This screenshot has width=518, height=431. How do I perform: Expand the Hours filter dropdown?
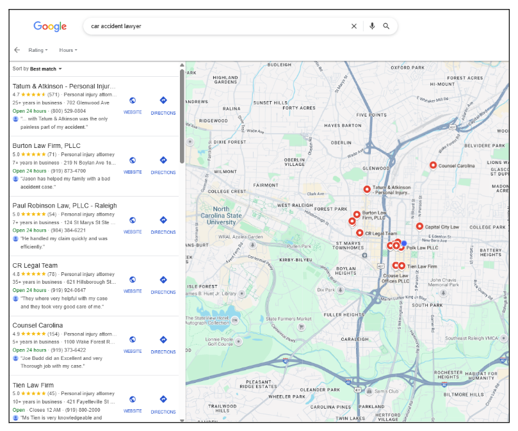[x=68, y=50]
